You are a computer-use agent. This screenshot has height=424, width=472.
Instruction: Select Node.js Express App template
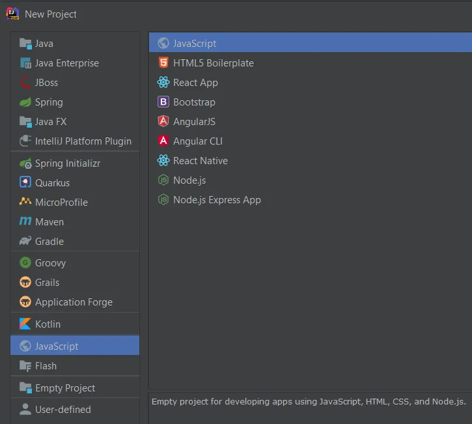pyautogui.click(x=311, y=200)
